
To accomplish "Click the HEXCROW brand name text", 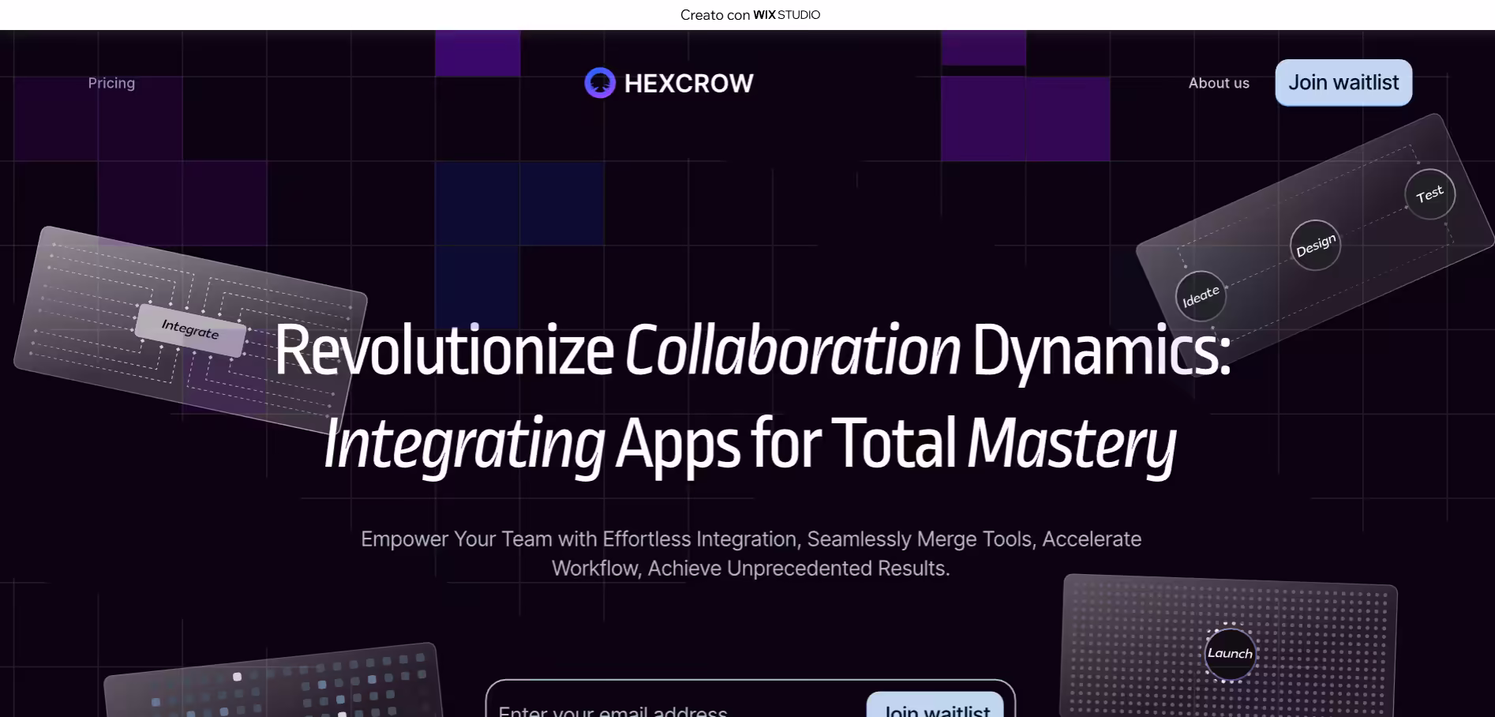I will pos(688,83).
